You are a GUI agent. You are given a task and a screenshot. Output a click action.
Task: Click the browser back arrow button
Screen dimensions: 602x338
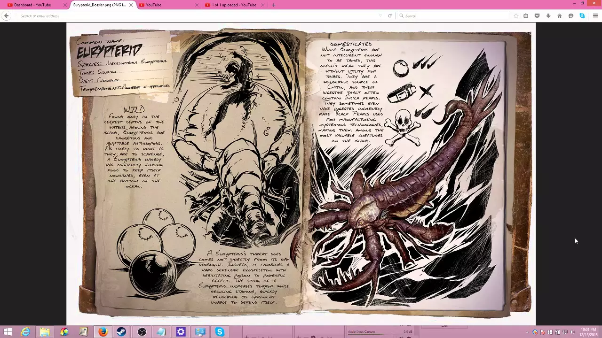pyautogui.click(x=6, y=15)
